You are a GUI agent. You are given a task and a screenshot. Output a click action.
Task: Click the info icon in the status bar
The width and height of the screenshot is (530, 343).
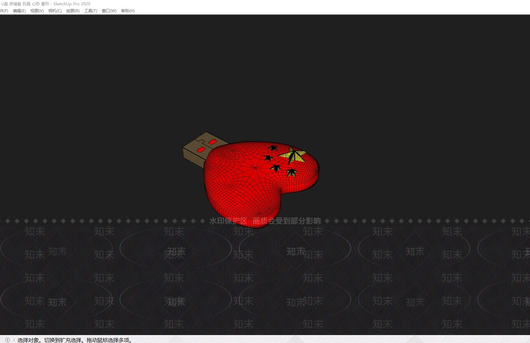pos(8,340)
